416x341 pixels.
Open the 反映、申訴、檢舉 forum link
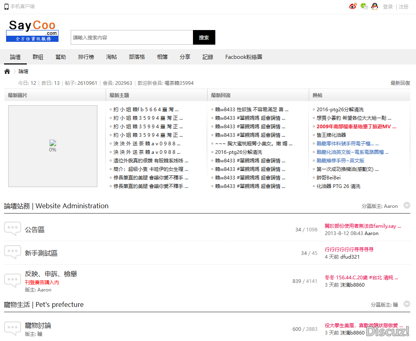[51, 274]
